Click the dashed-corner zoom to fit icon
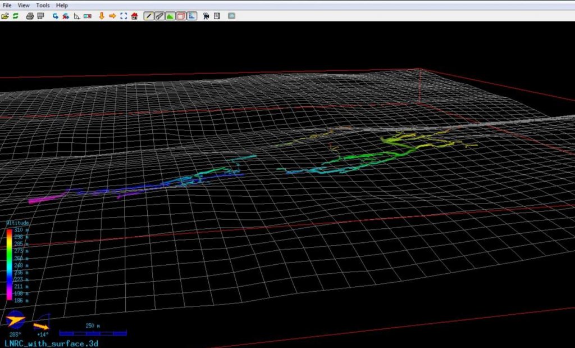This screenshot has width=575, height=348. click(x=124, y=16)
